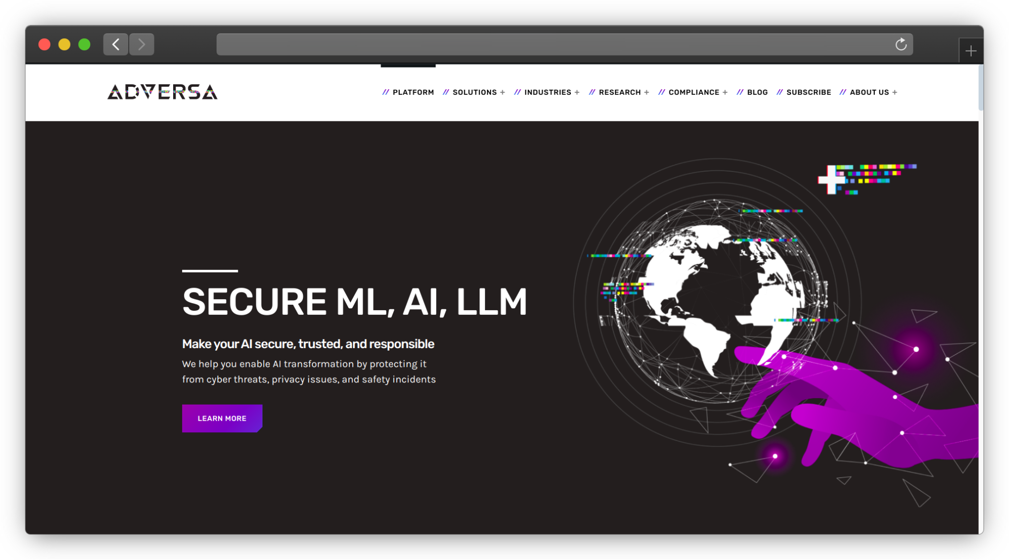1009x560 pixels.
Task: Expand the Compliance menu plus sign
Action: (725, 92)
